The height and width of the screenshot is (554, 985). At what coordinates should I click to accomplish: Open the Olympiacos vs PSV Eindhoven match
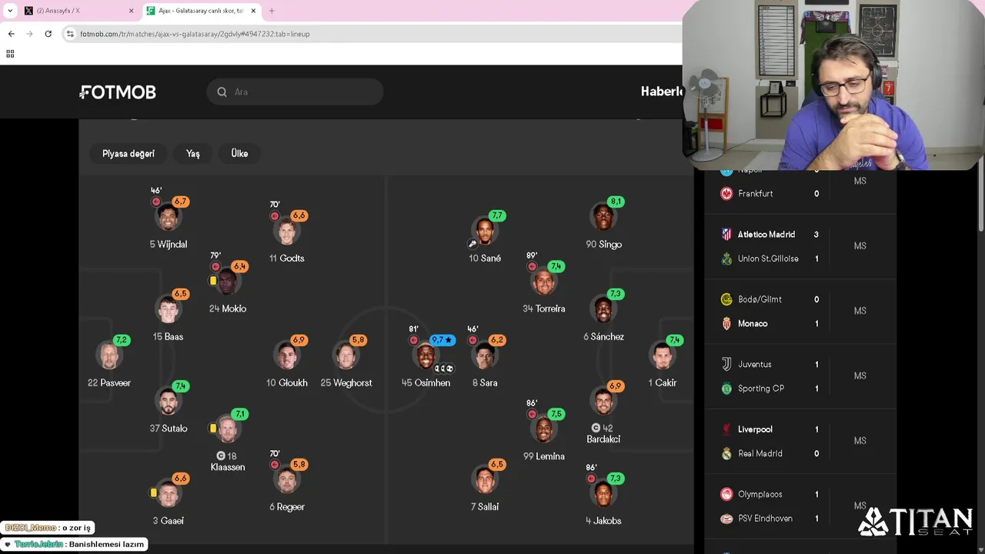click(x=800, y=506)
